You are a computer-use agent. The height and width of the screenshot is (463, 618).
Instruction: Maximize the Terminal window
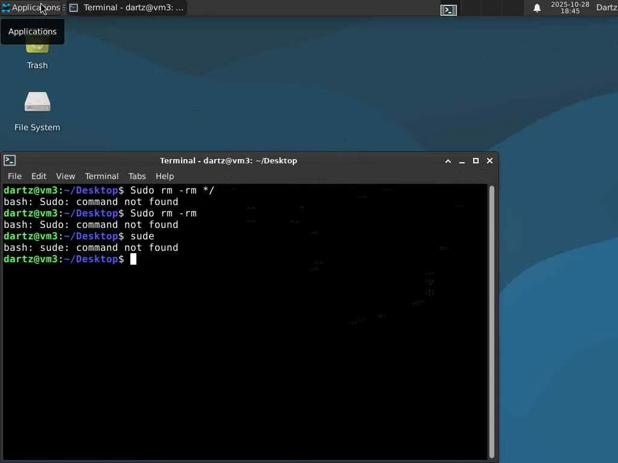[x=476, y=160]
